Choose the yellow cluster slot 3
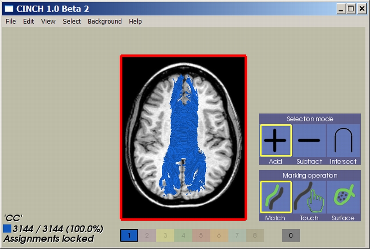This screenshot has height=249, width=370. point(165,236)
